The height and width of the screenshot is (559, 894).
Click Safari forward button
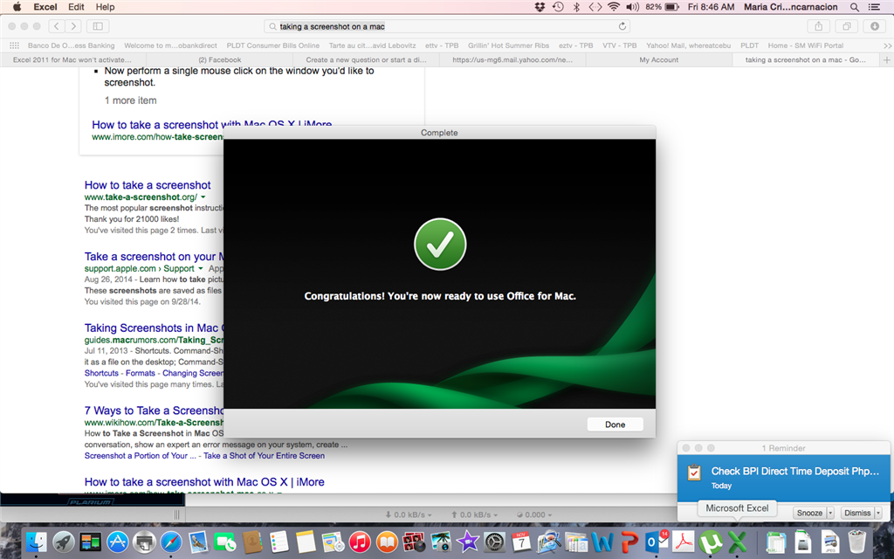[72, 25]
